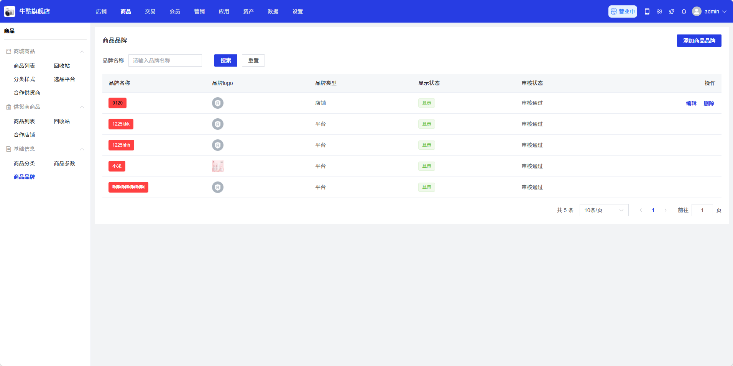733x366 pixels.
Task: Open the 小米 brand logo thumbnail
Action: [218, 166]
